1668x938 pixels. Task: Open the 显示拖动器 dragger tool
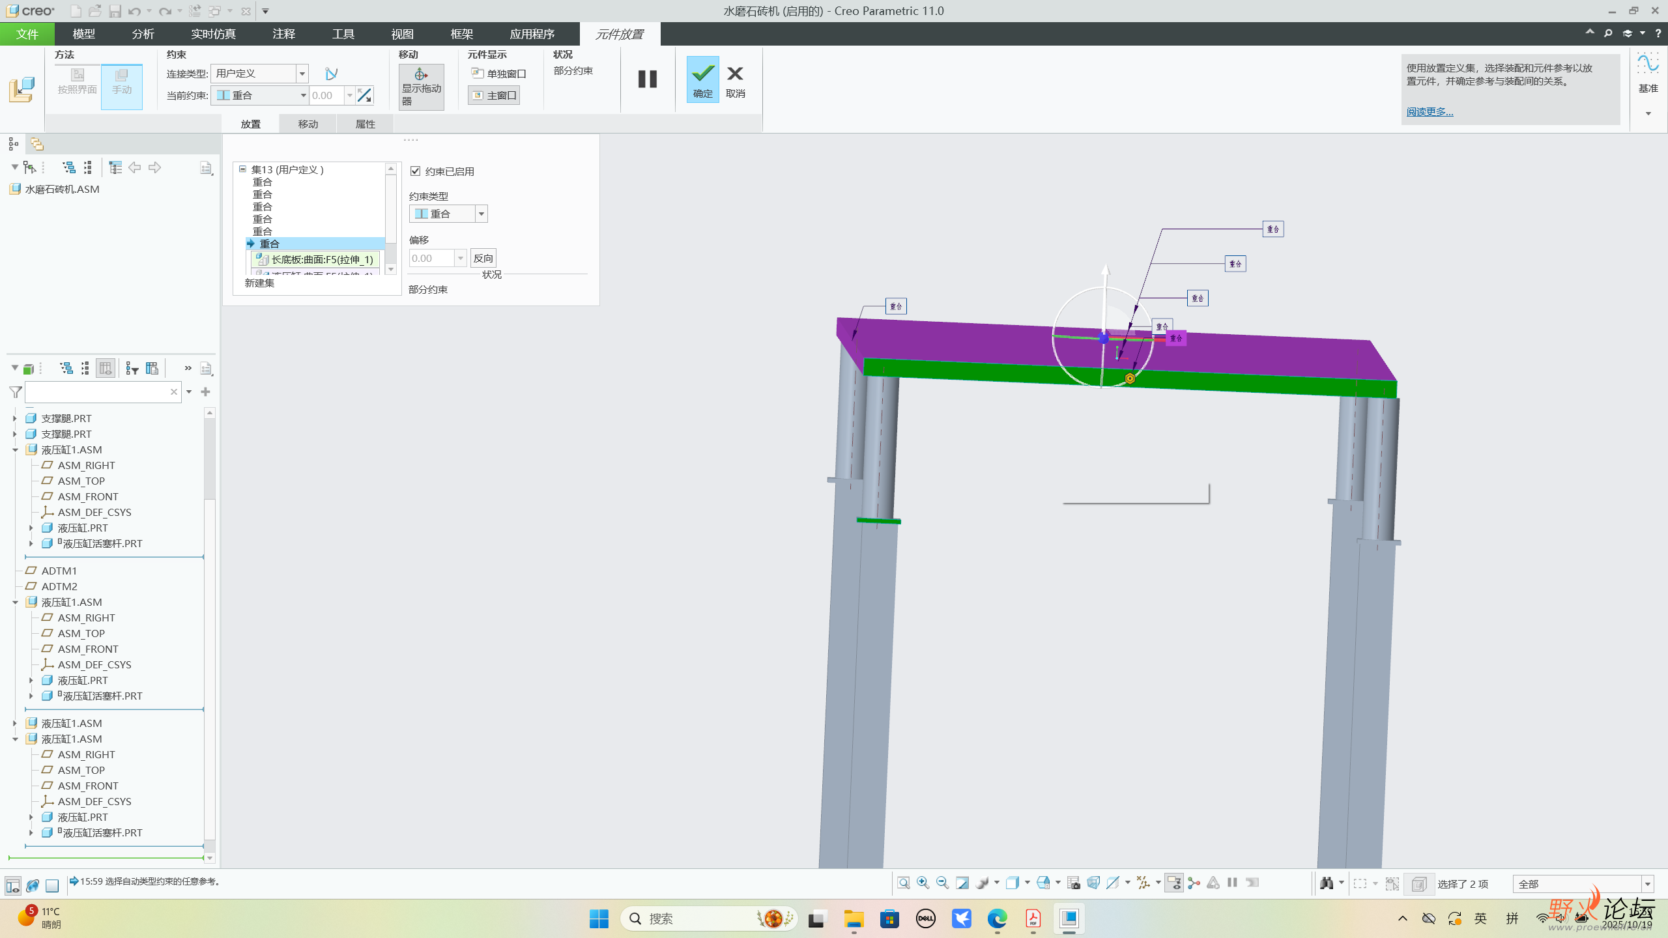[421, 87]
